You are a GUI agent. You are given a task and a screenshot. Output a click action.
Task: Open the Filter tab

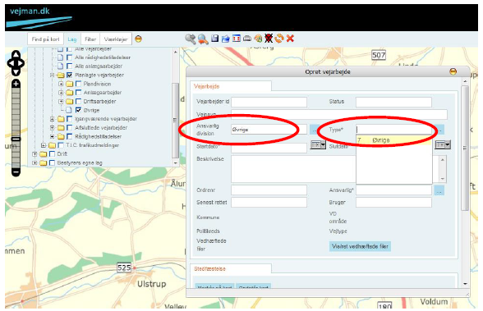click(90, 39)
